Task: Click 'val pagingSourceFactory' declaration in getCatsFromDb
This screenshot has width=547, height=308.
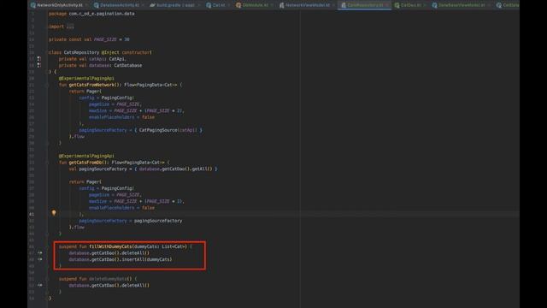Action: click(97, 169)
